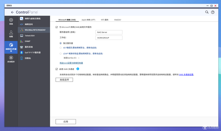Show SMB multichannel info tooltip icon
The height and width of the screenshot is (131, 221).
pyautogui.click(x=78, y=69)
